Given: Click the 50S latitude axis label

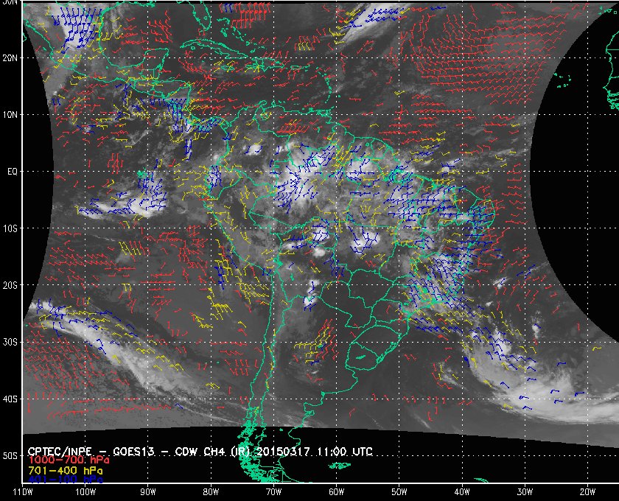Looking at the screenshot, I should click(10, 456).
